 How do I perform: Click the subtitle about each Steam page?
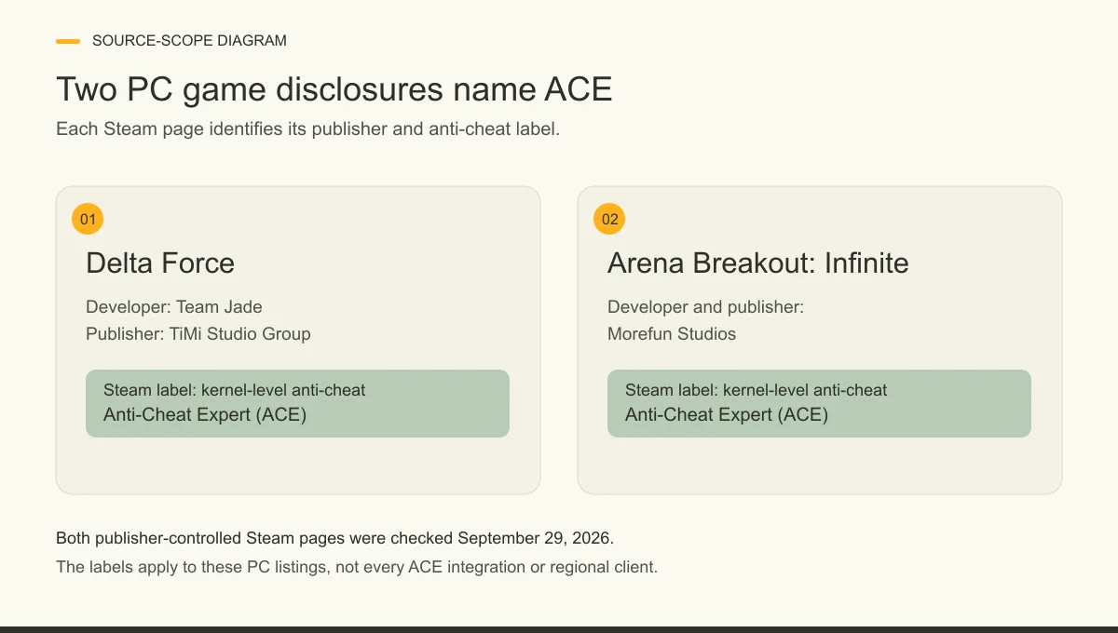(307, 129)
